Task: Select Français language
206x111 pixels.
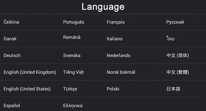Action: (116, 22)
